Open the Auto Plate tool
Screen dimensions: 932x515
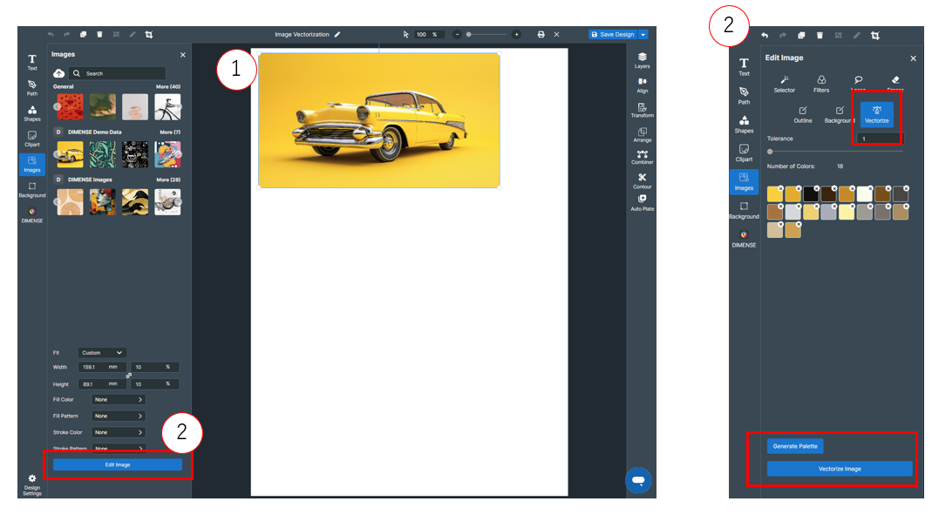point(642,201)
